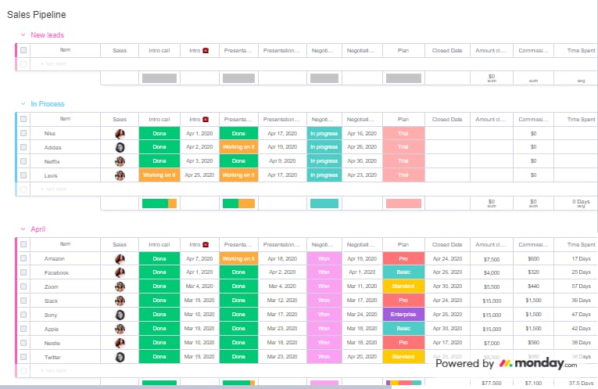The width and height of the screenshot is (598, 389).
Task: Open Facebook salesperson avatar
Action: pyautogui.click(x=120, y=272)
